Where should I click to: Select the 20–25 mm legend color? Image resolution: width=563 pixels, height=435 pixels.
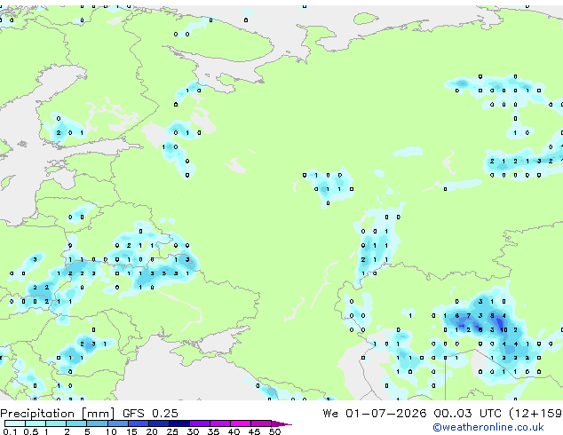click(159, 423)
